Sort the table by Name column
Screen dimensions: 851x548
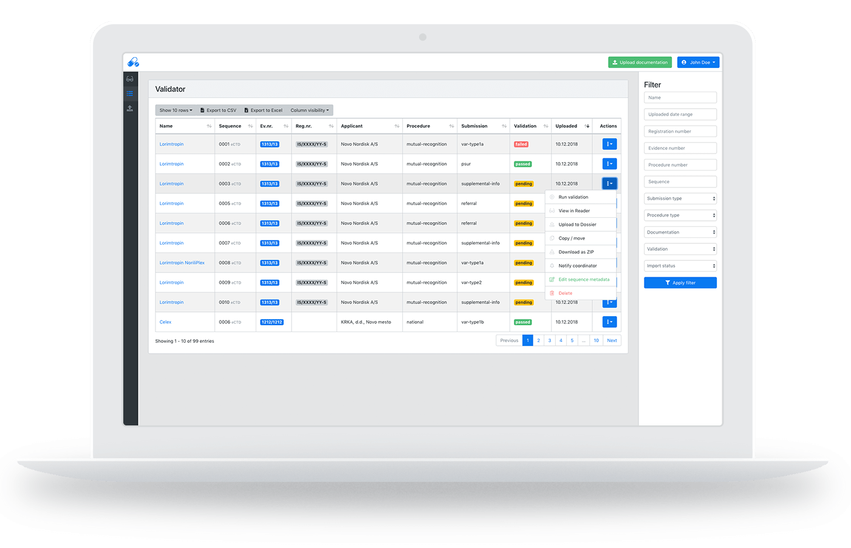coord(209,126)
